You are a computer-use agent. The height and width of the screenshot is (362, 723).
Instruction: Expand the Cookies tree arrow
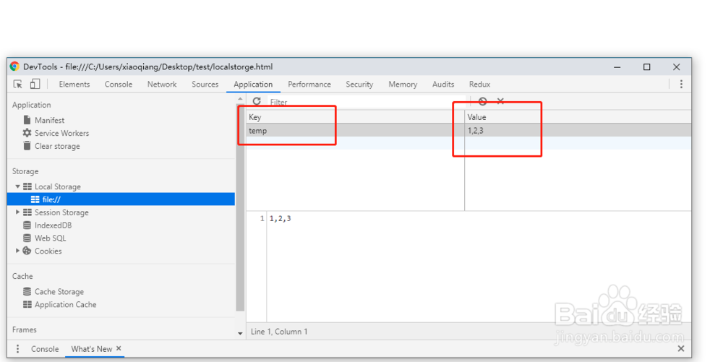[x=17, y=251]
